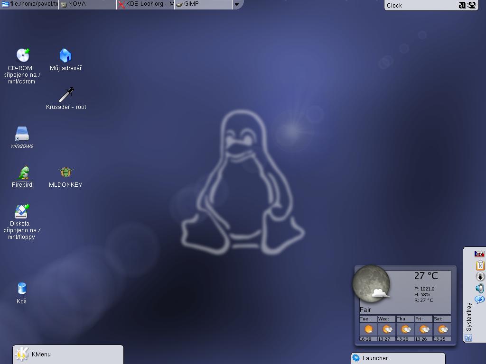Viewport: 486px width, 364px height.
Task: Click the "P: 1021.0" pressure value
Action: tap(424, 289)
